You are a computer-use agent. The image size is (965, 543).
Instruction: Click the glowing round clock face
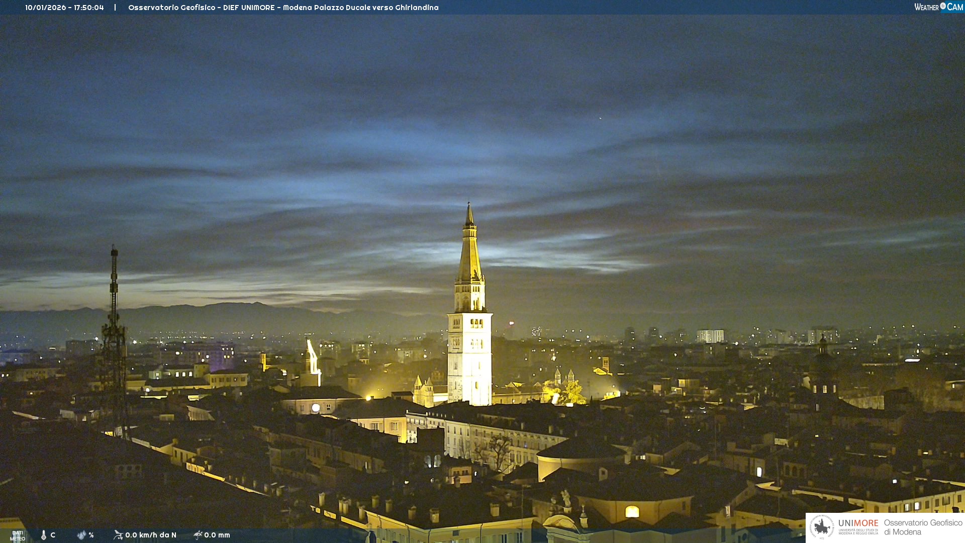tap(316, 408)
